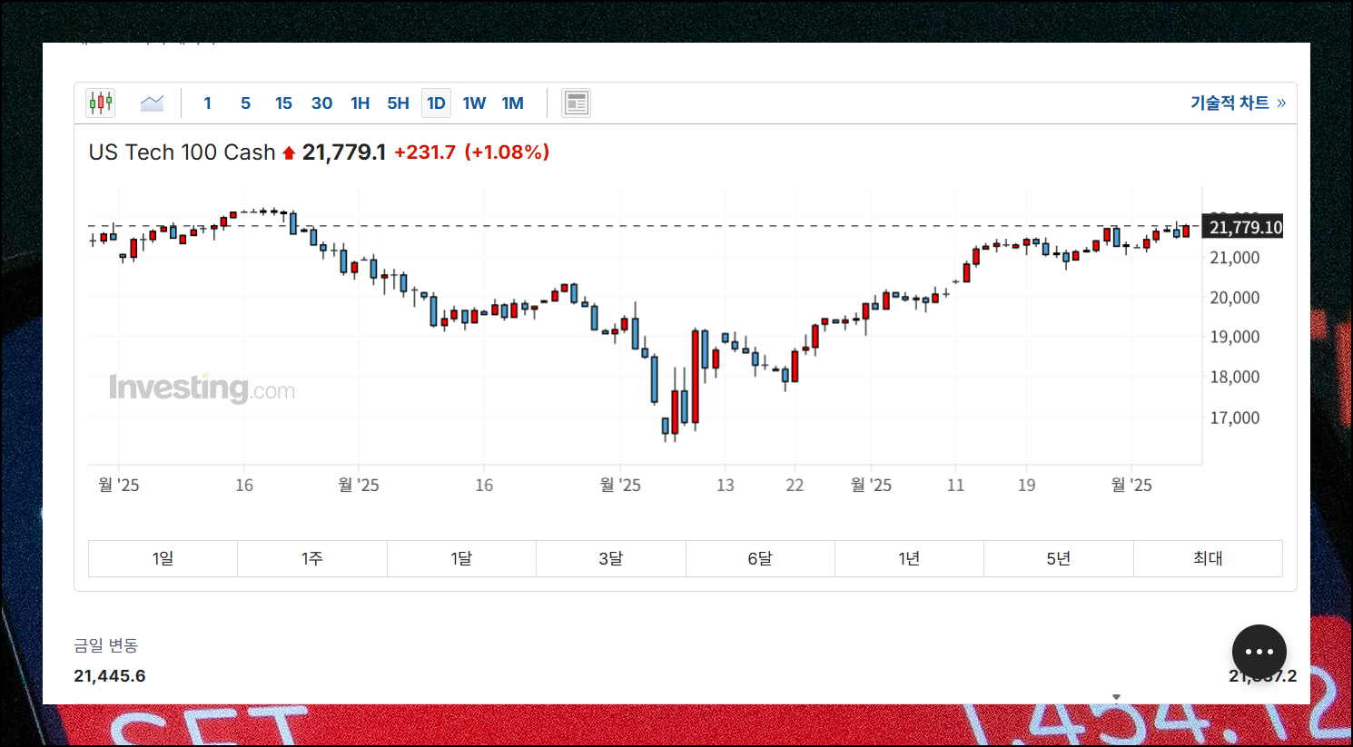Switch to the 1M interval
Image resolution: width=1353 pixels, height=747 pixels.
pyautogui.click(x=512, y=103)
